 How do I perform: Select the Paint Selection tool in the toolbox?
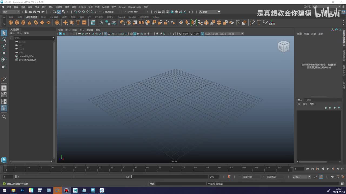coord(4,46)
